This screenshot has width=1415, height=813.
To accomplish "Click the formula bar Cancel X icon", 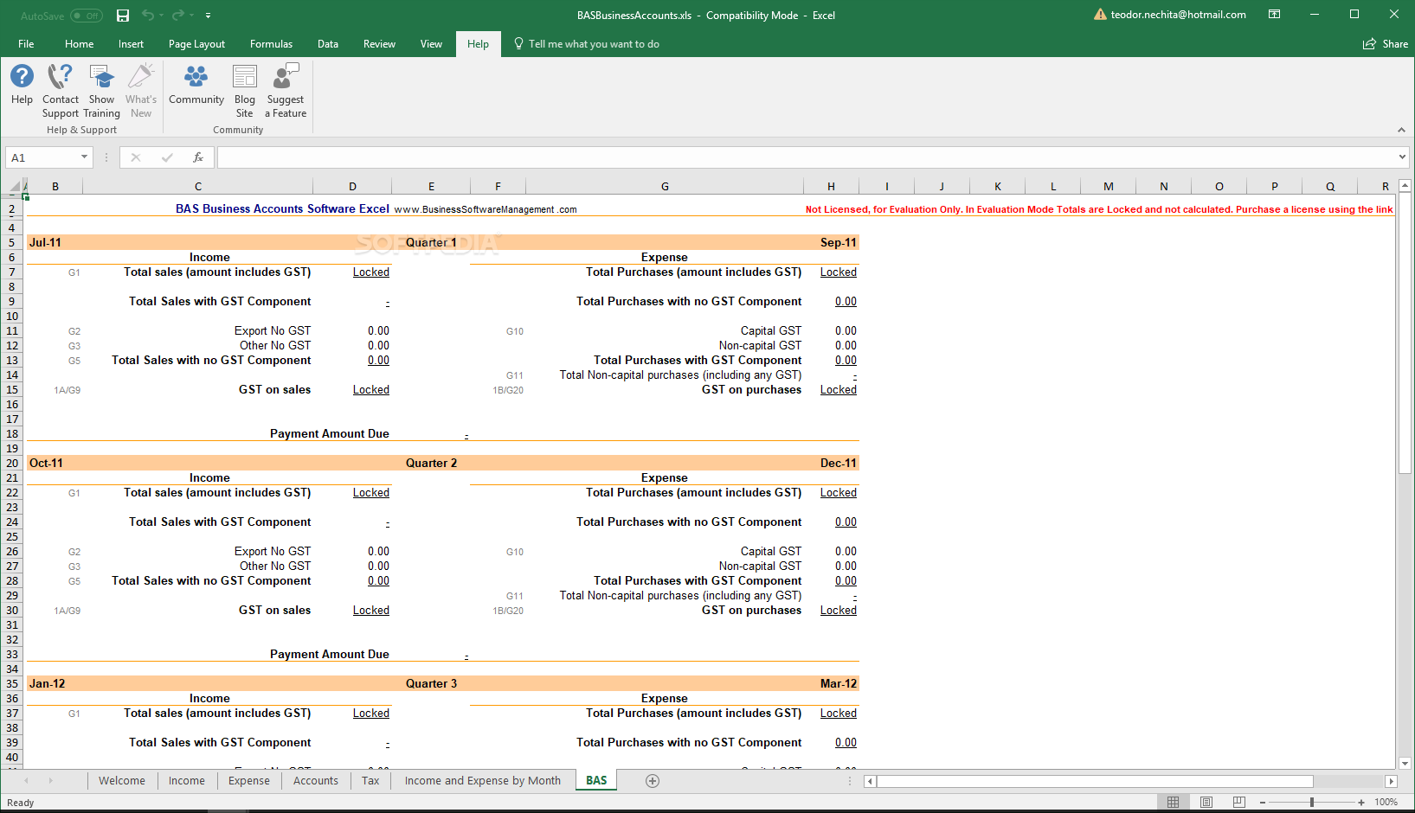I will click(136, 157).
